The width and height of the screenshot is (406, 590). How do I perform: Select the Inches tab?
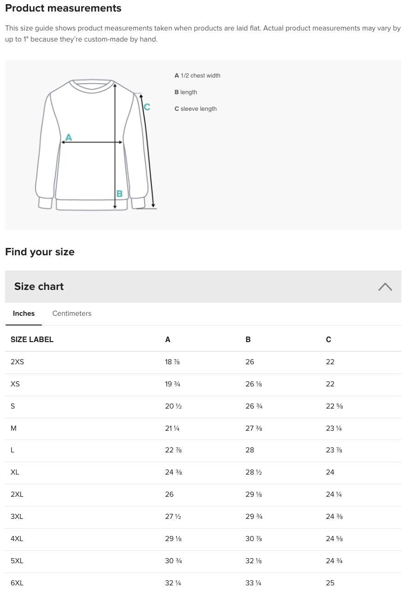[x=24, y=313]
